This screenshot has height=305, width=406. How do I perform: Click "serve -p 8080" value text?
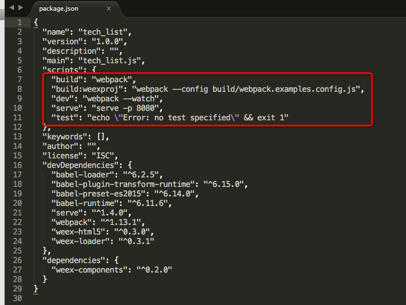click(x=126, y=109)
